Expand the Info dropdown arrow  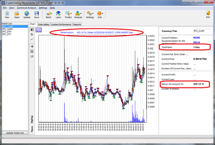(x=102, y=13)
